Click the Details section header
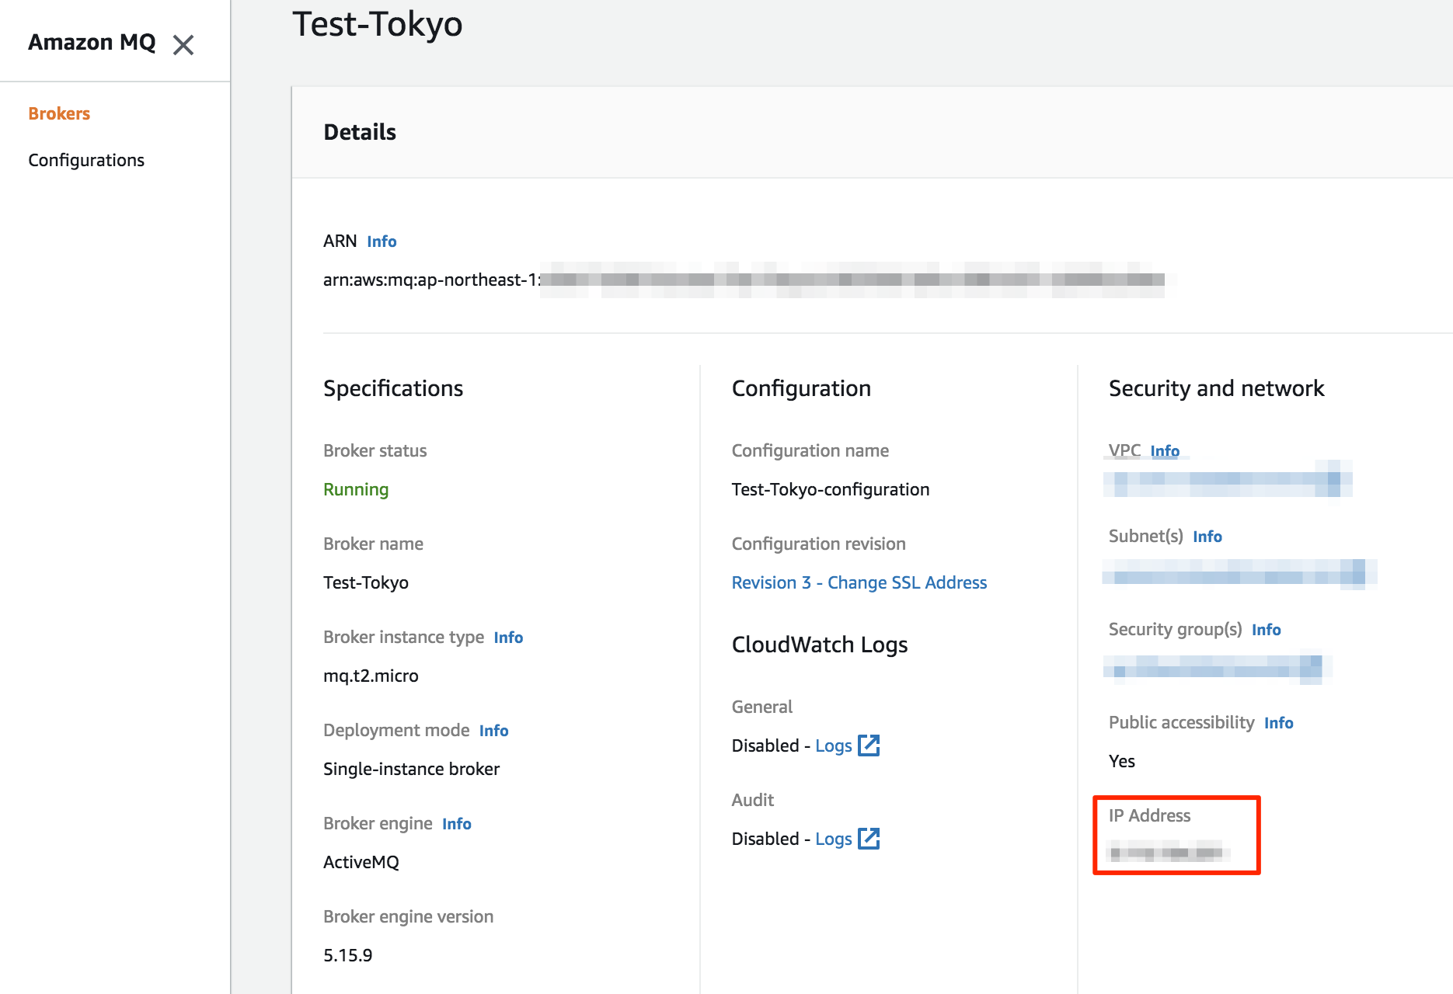The width and height of the screenshot is (1453, 994). coord(360,132)
